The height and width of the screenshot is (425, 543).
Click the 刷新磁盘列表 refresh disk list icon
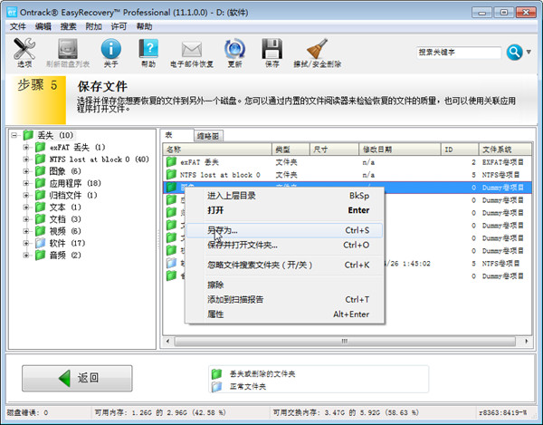point(68,49)
